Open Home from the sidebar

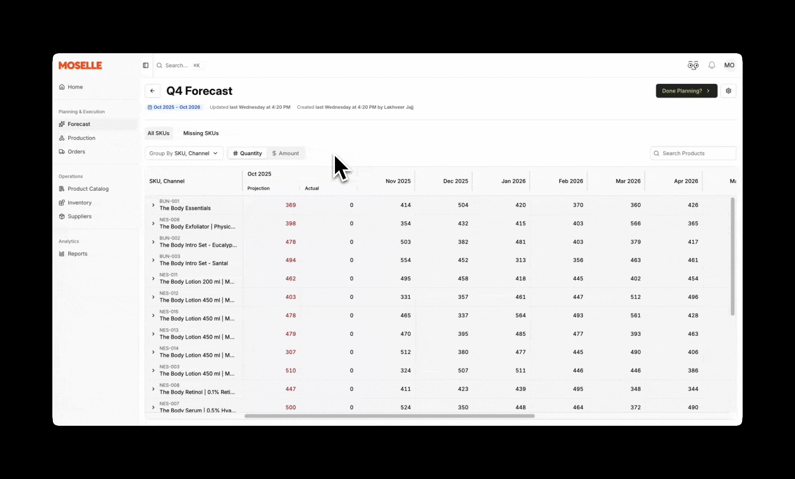[75, 87]
